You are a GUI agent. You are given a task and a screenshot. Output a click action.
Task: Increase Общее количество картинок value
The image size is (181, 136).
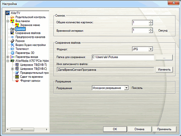(x=151, y=21)
